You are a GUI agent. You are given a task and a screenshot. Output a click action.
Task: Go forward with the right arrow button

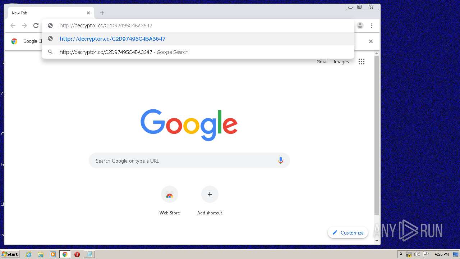click(24, 26)
